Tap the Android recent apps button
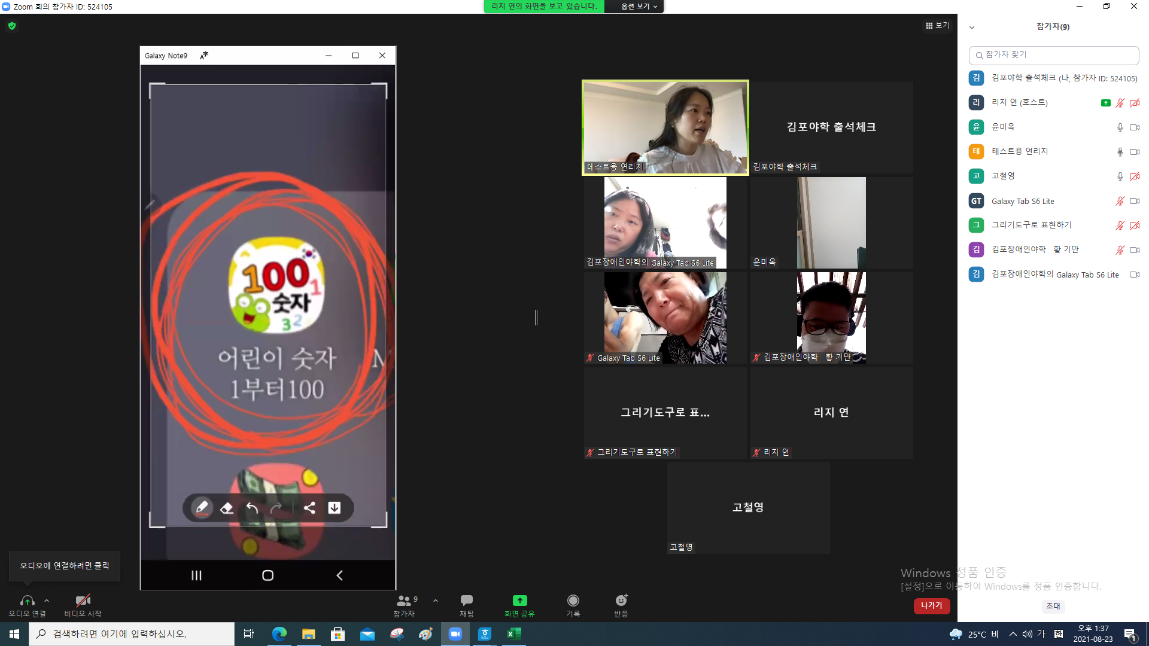 [x=196, y=575]
